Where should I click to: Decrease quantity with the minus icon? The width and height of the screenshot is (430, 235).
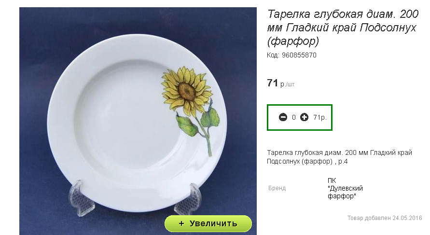point(283,117)
